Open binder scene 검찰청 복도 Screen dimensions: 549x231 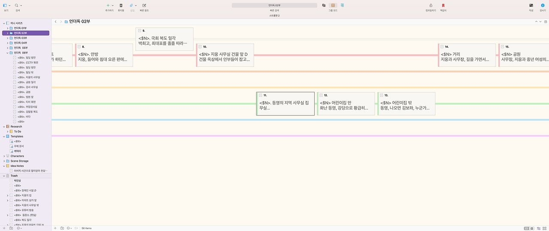click(x=27, y=112)
